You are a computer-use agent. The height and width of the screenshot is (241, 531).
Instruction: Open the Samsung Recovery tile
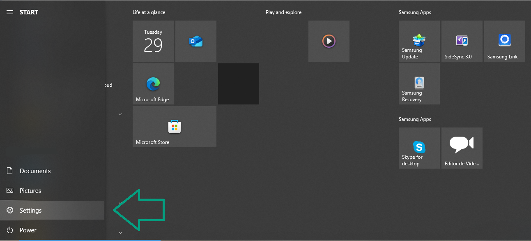(419, 84)
